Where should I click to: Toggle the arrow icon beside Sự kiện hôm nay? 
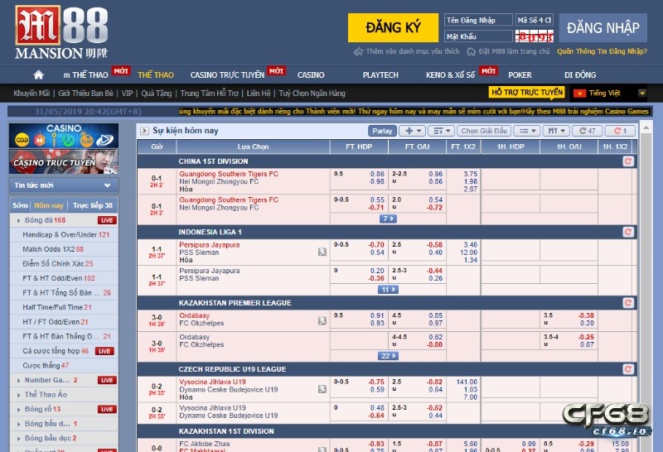pos(144,131)
